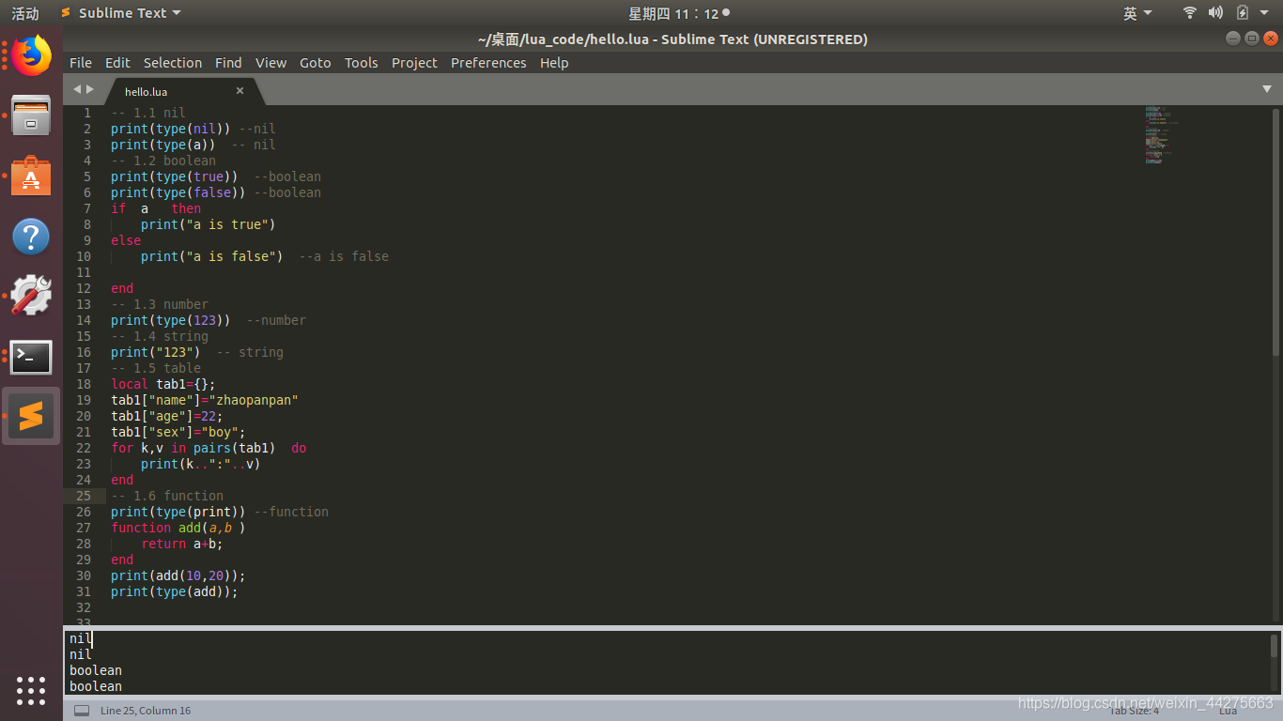The width and height of the screenshot is (1283, 721).
Task: Open the Tools menu
Action: pos(361,63)
